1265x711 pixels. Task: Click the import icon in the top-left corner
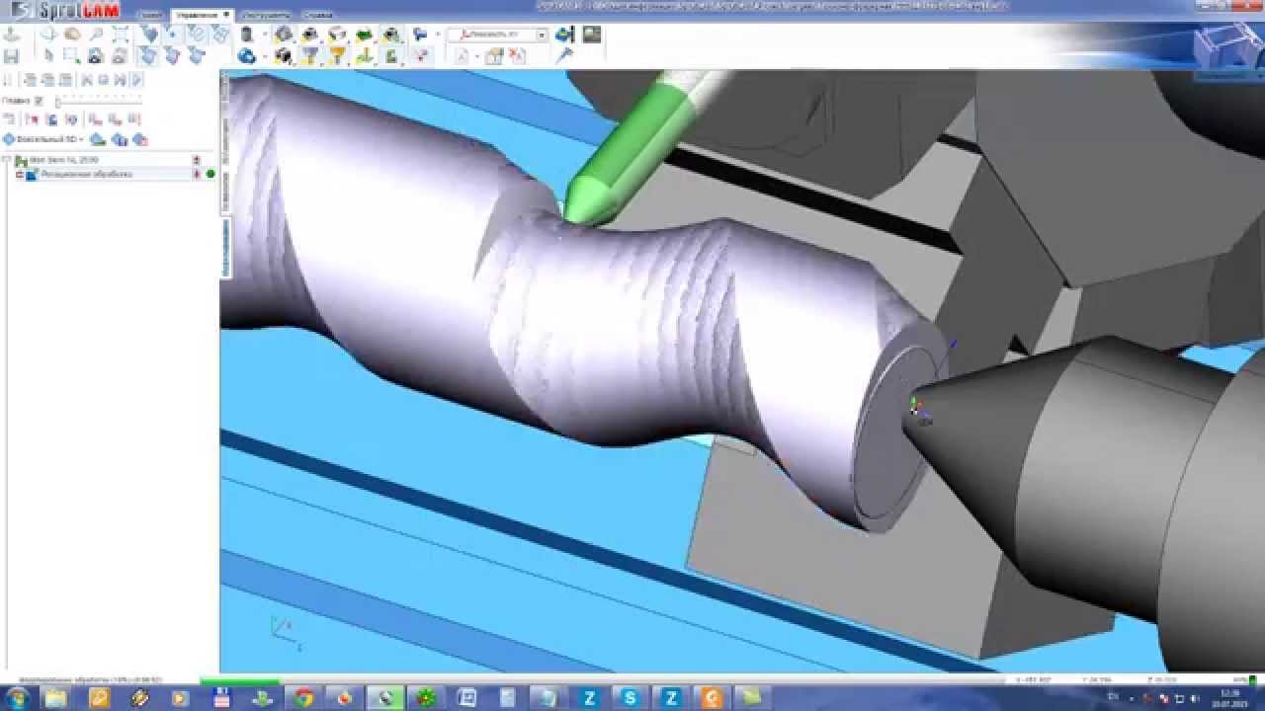click(11, 34)
